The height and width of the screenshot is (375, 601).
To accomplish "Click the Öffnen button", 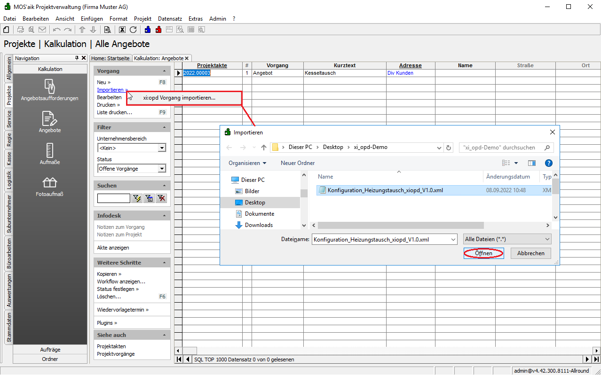I will point(483,253).
